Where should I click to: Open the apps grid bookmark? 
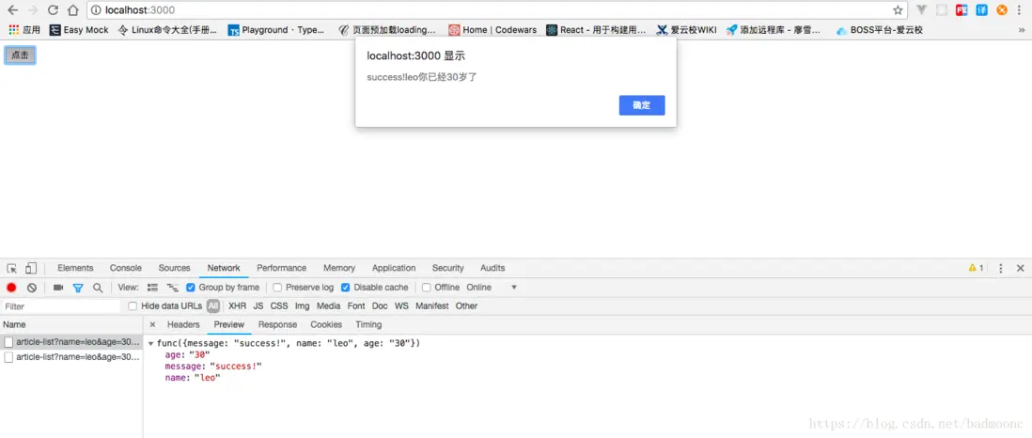click(24, 30)
